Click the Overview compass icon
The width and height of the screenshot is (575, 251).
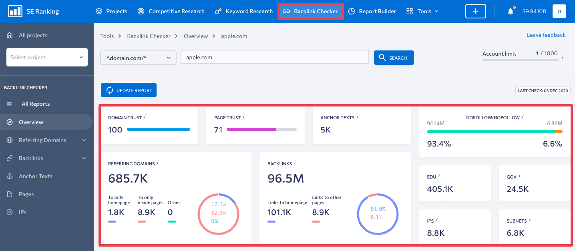click(x=10, y=122)
